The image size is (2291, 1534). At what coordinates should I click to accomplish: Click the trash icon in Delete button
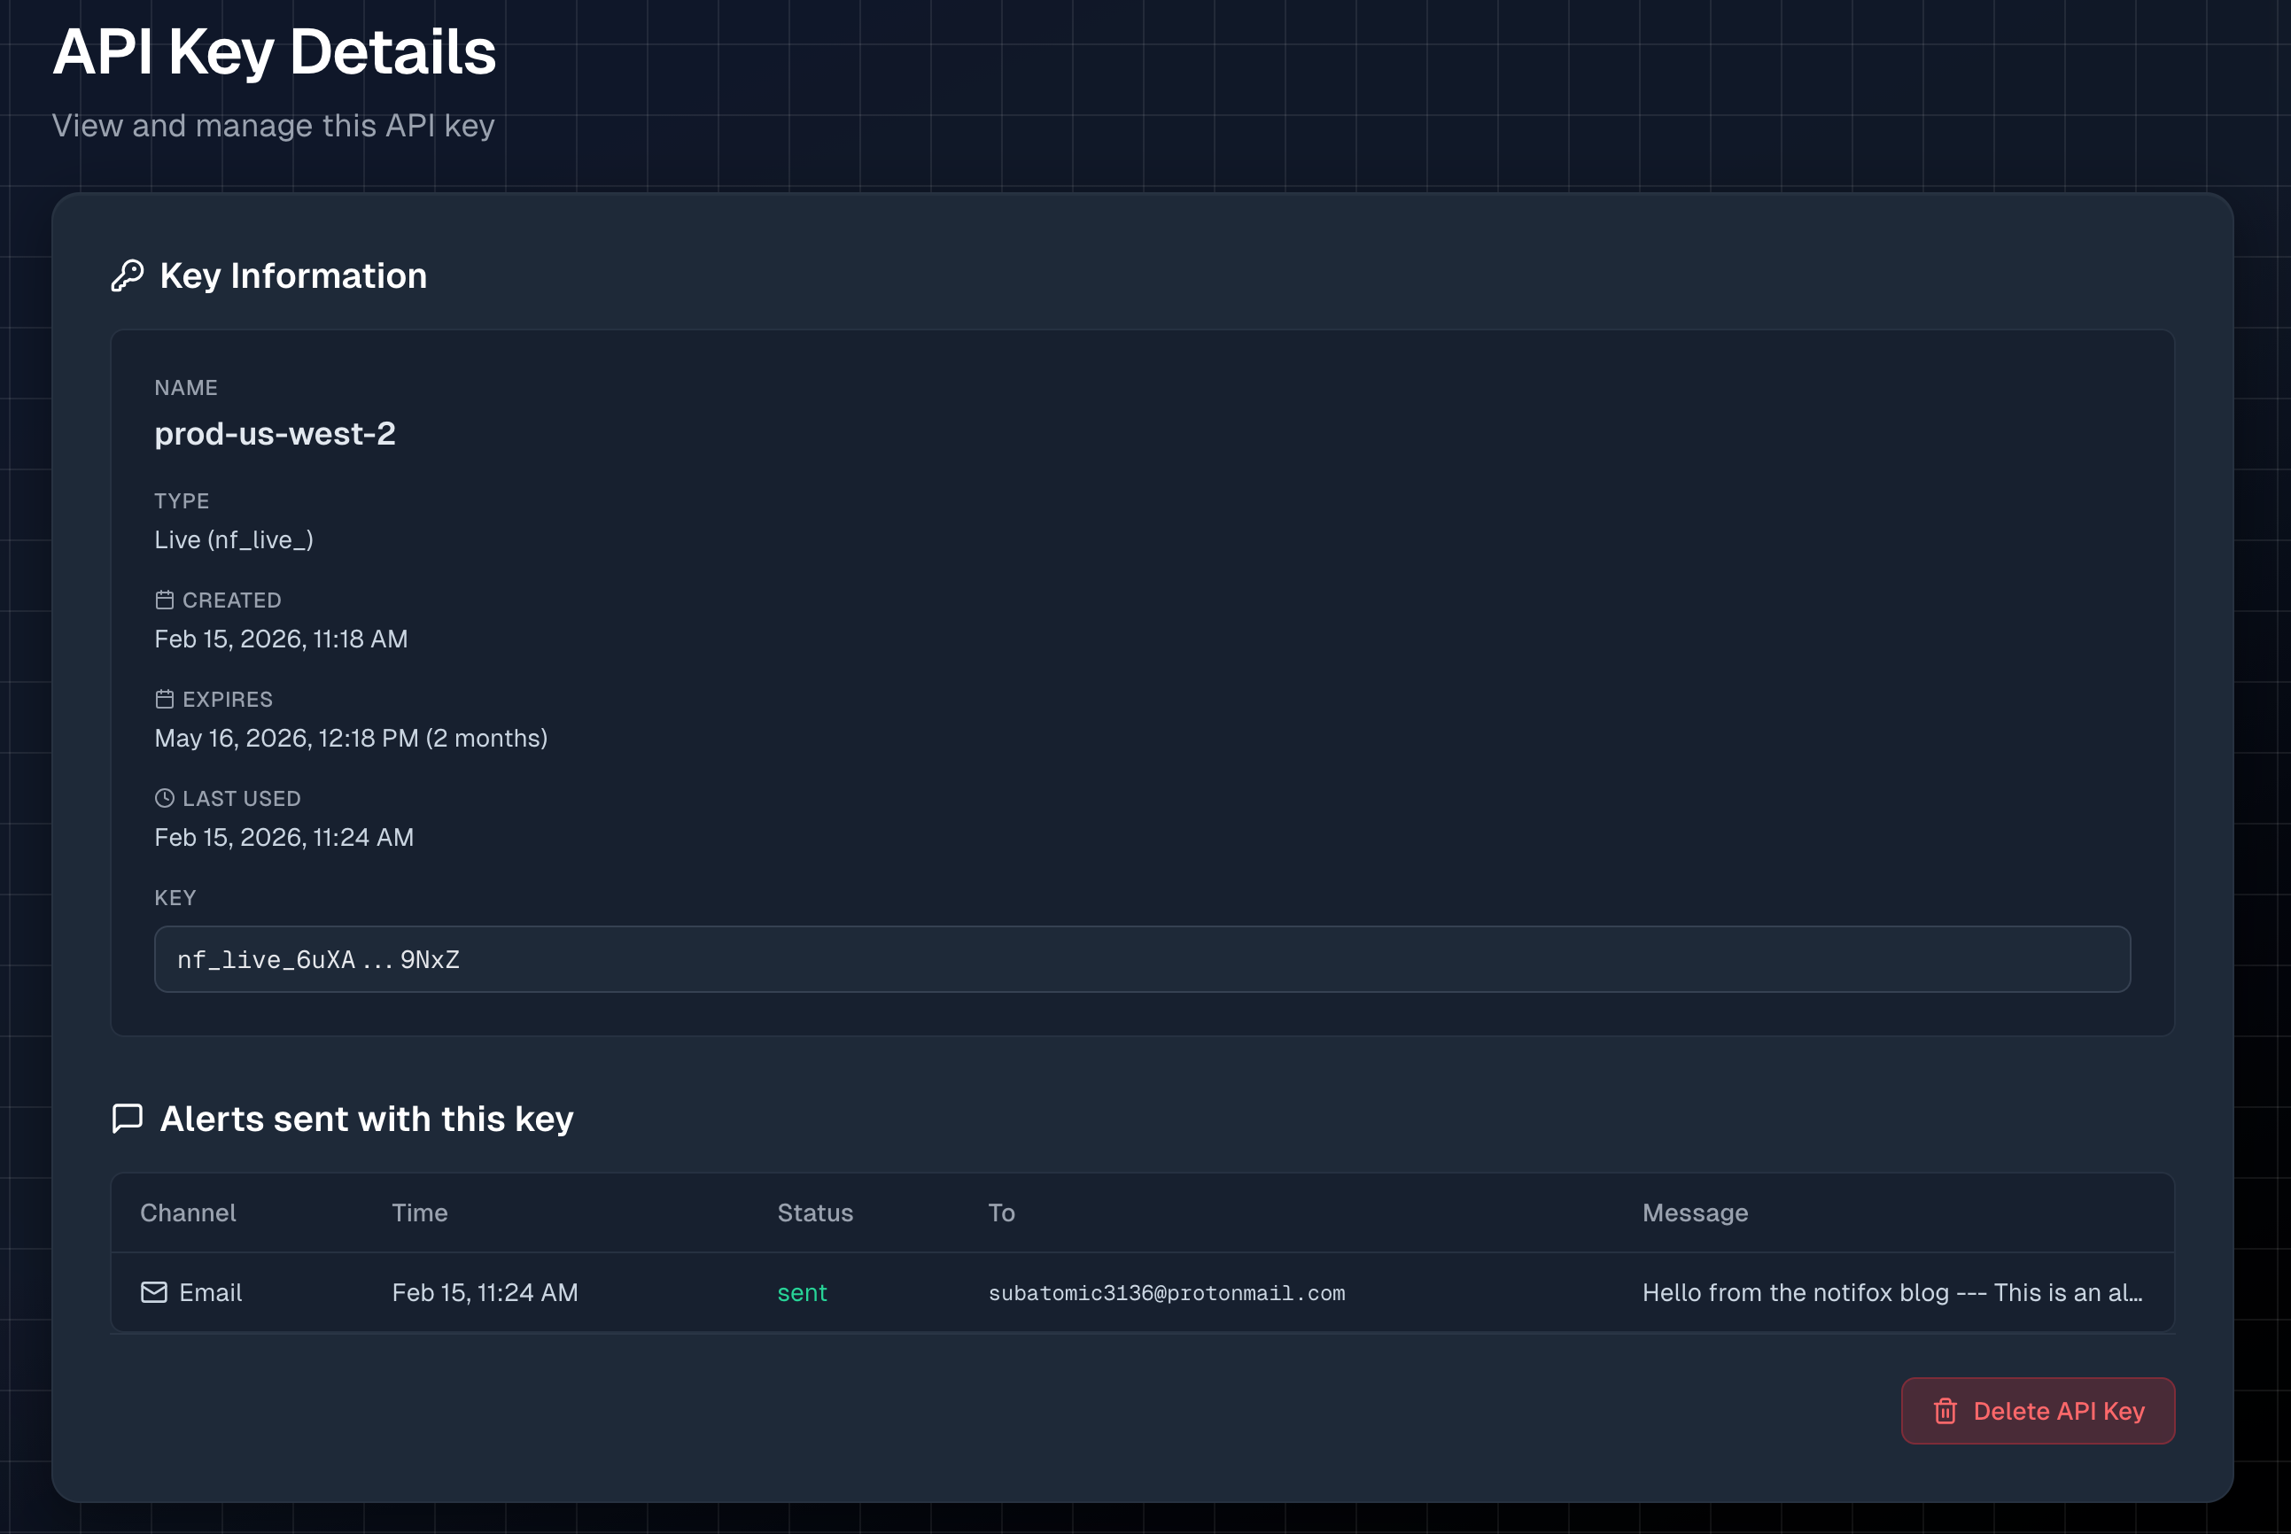(x=1945, y=1411)
